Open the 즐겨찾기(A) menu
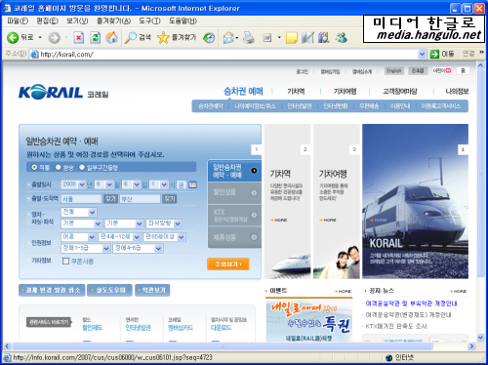The height and width of the screenshot is (365, 488). (x=113, y=20)
